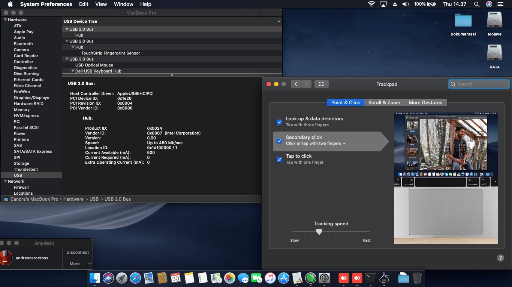The height and width of the screenshot is (287, 512).
Task: Open the Window menu
Action: click(123, 4)
